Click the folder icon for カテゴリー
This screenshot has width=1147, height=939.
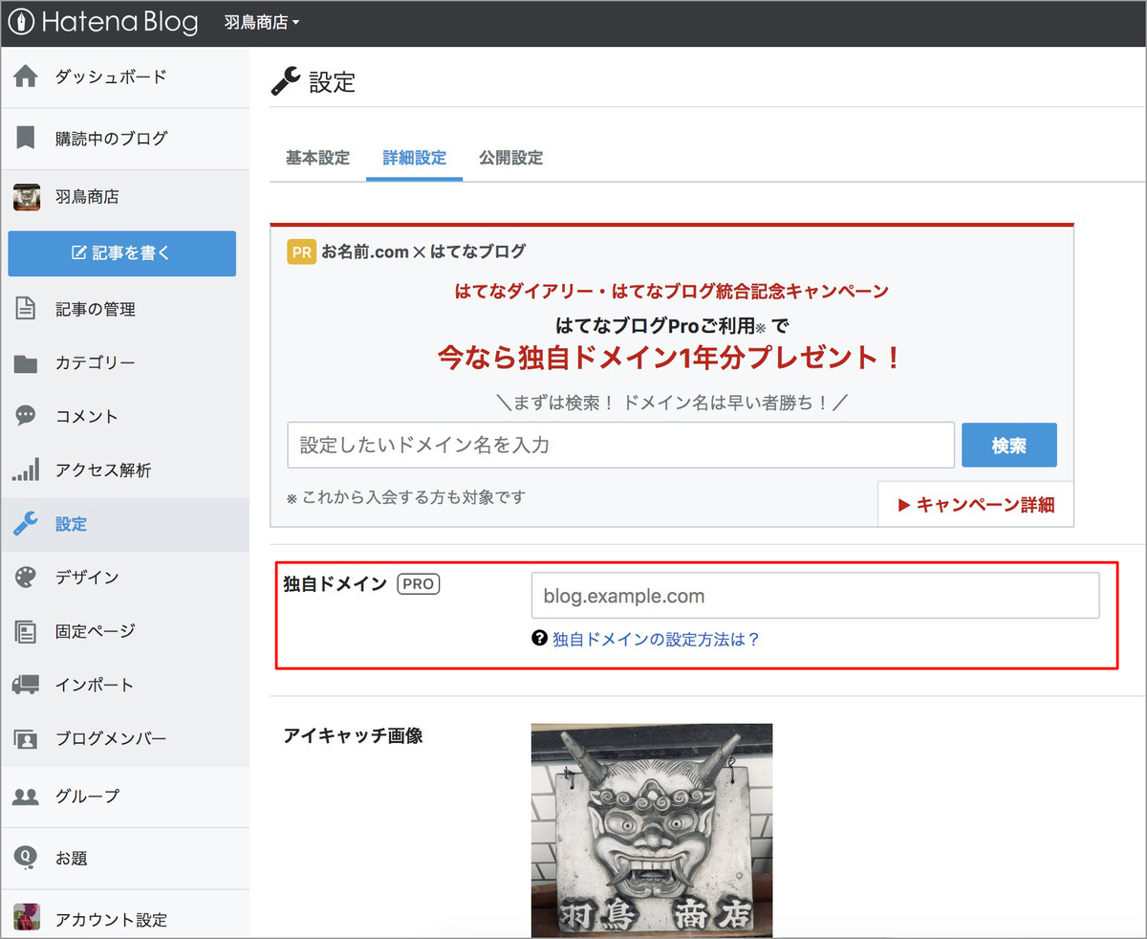pyautogui.click(x=26, y=363)
